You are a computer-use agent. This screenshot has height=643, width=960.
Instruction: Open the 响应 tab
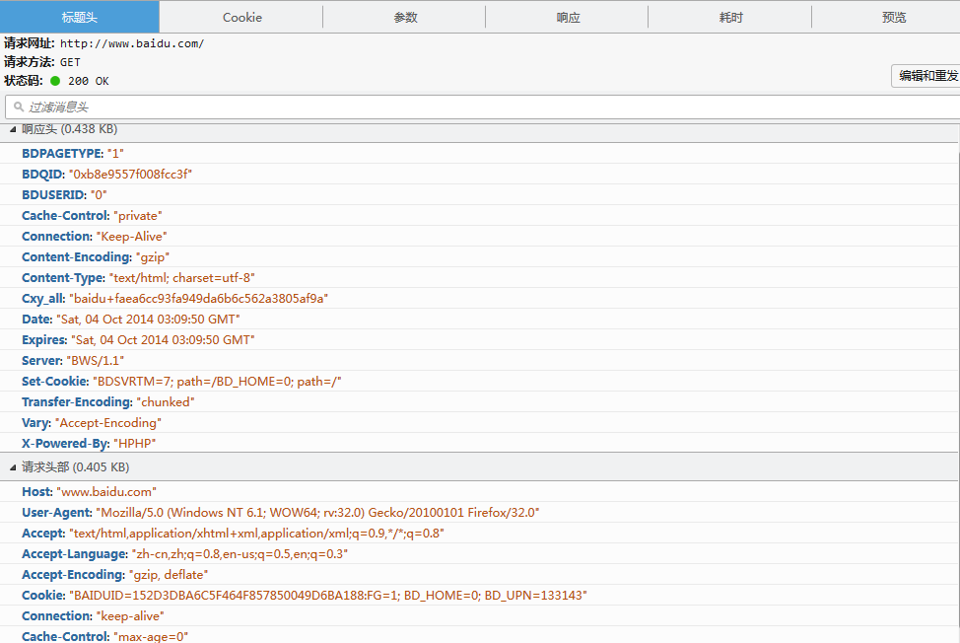click(x=568, y=17)
